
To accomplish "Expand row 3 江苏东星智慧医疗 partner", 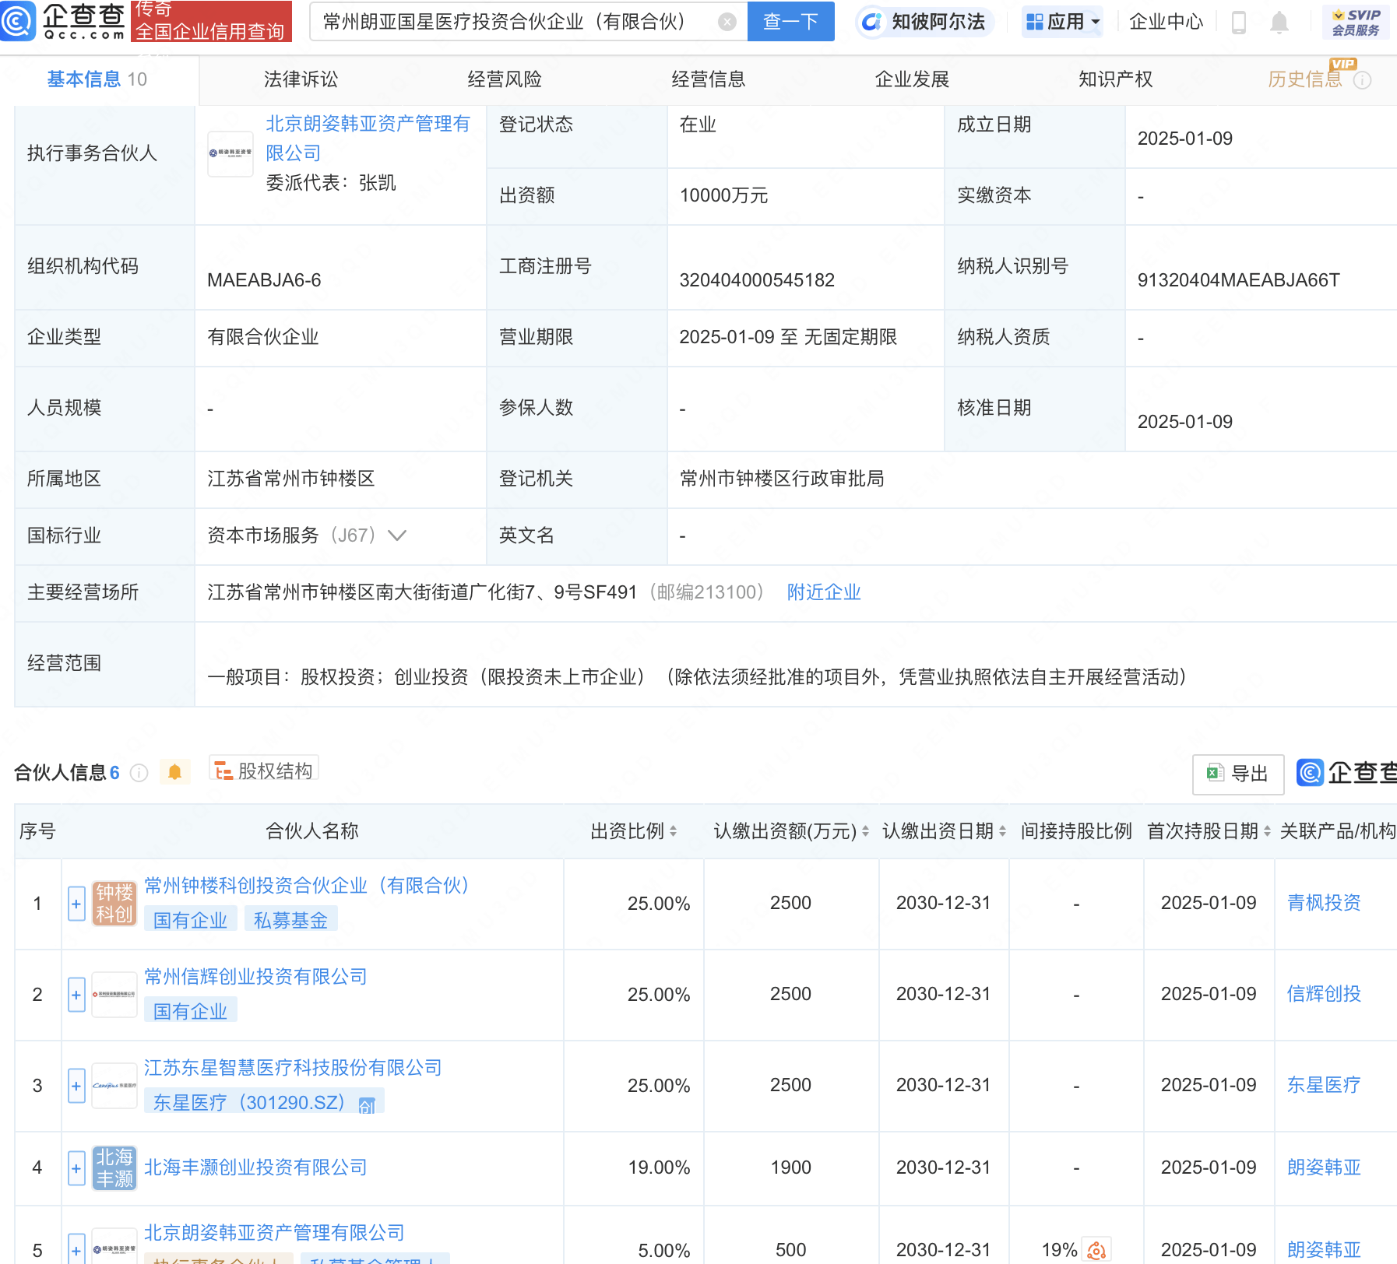I will pos(76,1086).
